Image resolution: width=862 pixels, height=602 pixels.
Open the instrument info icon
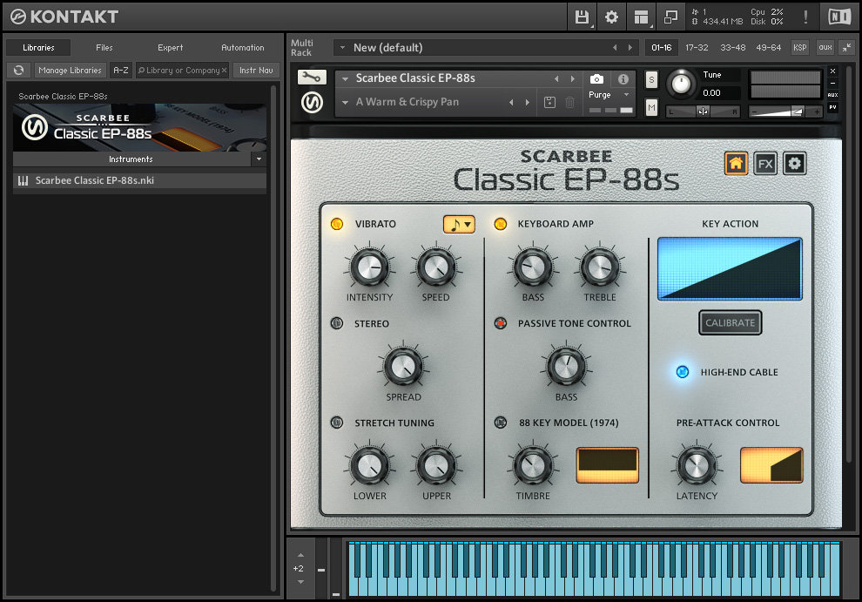623,79
